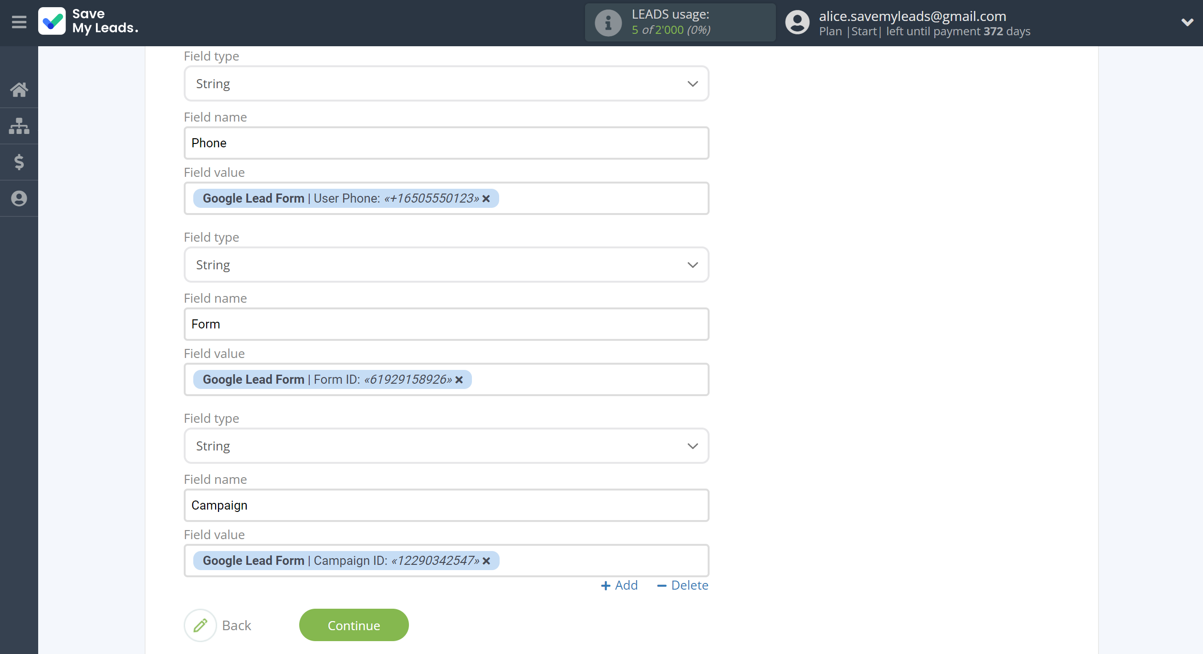Open the connections sitemap sidebar icon
1203x654 pixels.
click(19, 126)
